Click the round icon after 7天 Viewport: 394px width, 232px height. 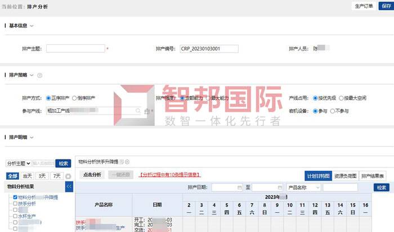(68, 176)
